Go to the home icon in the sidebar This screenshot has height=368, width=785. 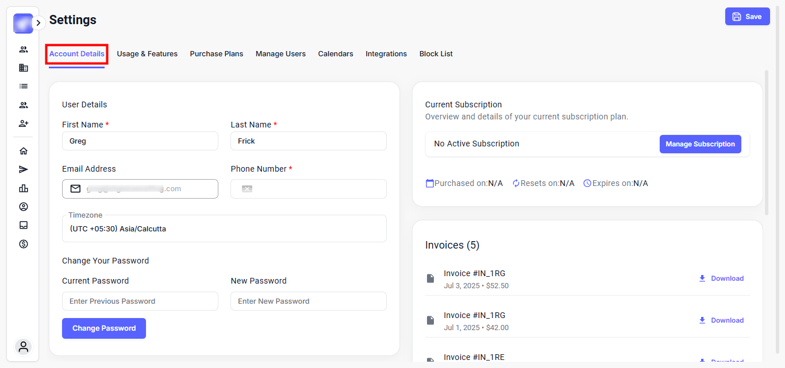point(24,151)
